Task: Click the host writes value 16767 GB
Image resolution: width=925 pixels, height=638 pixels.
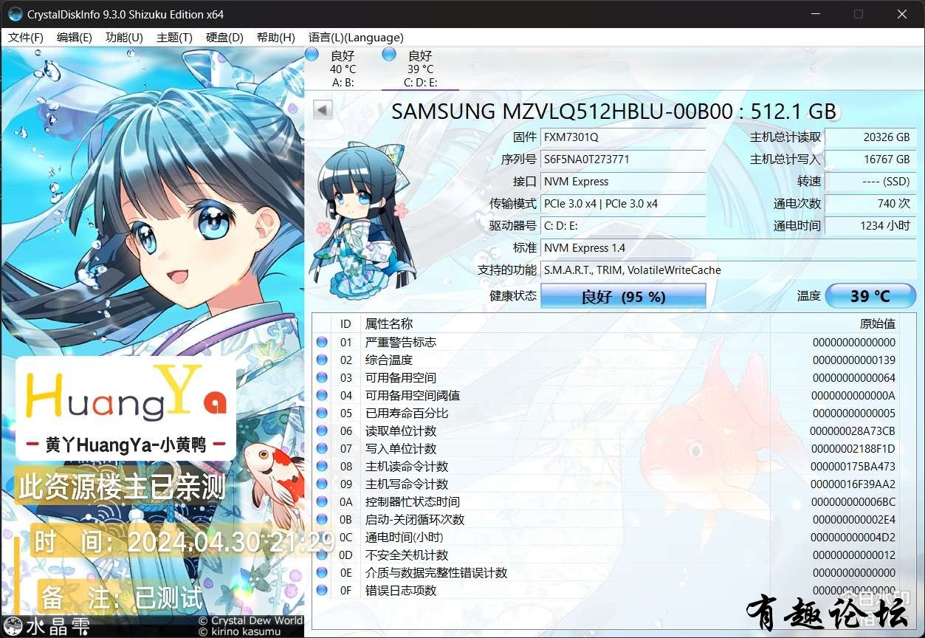Action: (x=870, y=159)
